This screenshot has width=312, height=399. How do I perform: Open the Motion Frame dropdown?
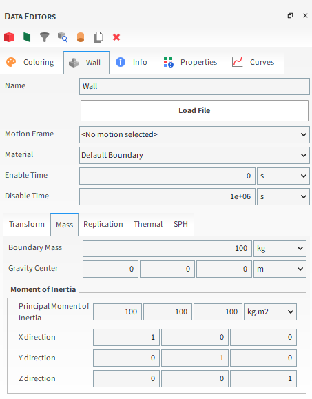194,134
